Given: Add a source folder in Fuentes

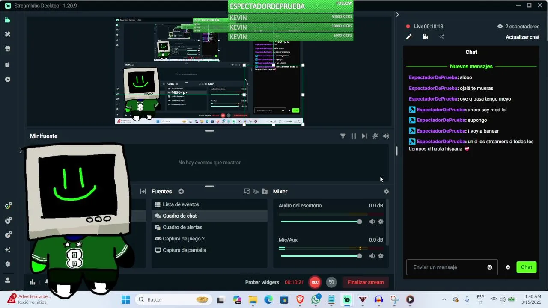Looking at the screenshot, I should 265,191.
